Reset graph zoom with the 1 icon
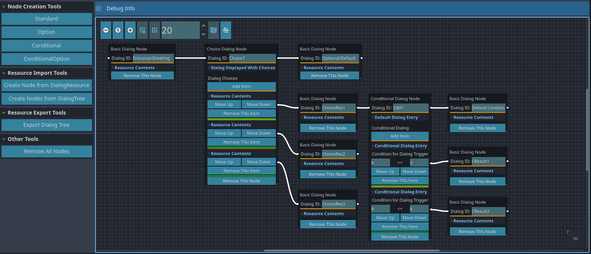The height and width of the screenshot is (254, 591). 118,30
